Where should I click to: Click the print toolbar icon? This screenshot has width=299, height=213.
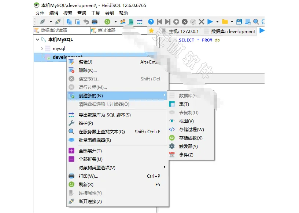tap(95, 22)
